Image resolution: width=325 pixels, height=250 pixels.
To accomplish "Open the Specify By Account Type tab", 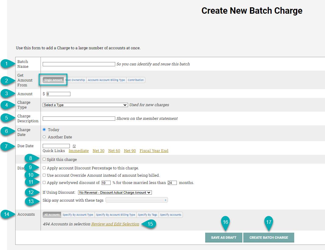I will pyautogui.click(x=78, y=214).
